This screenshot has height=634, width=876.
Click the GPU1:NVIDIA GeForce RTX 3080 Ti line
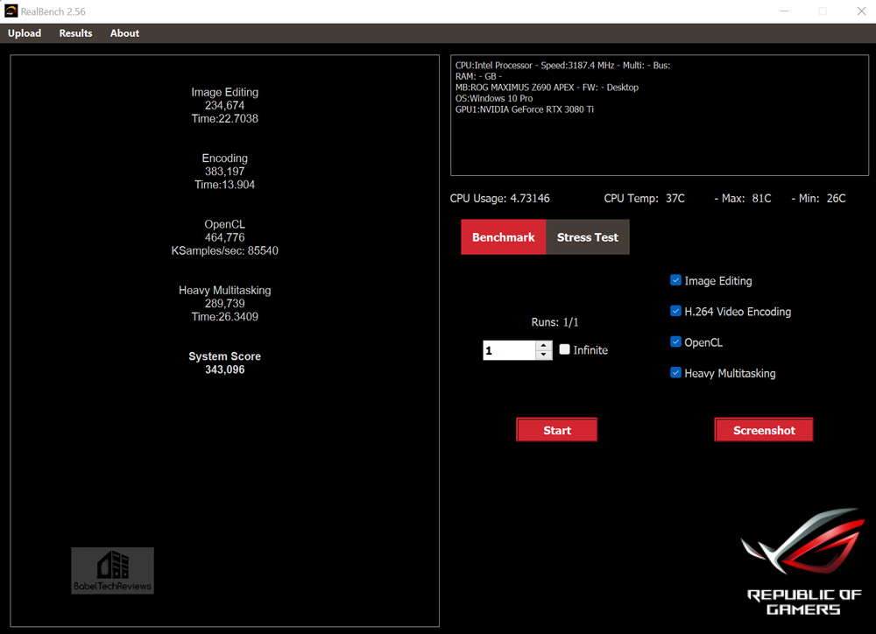[x=525, y=109]
